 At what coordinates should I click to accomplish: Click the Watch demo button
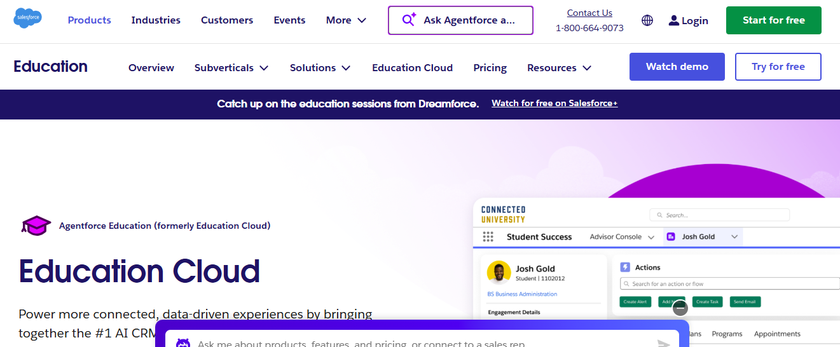pyautogui.click(x=677, y=67)
